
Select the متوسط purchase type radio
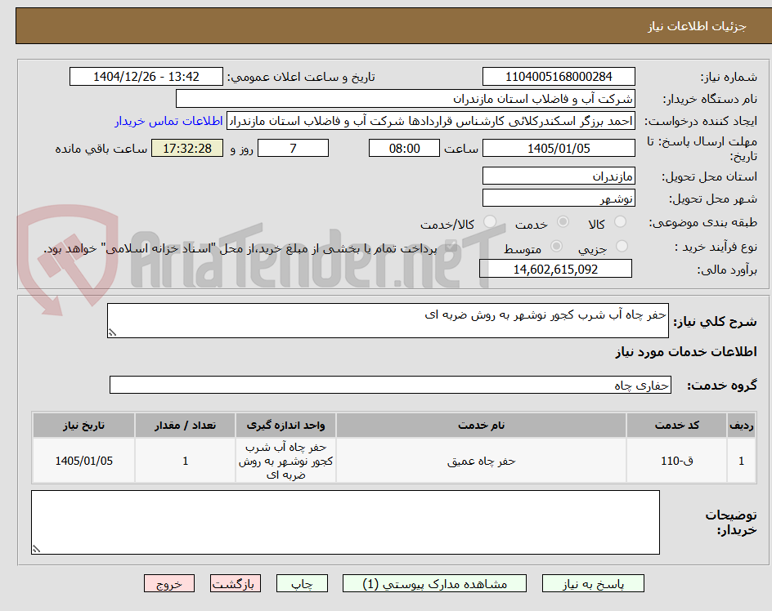556,246
